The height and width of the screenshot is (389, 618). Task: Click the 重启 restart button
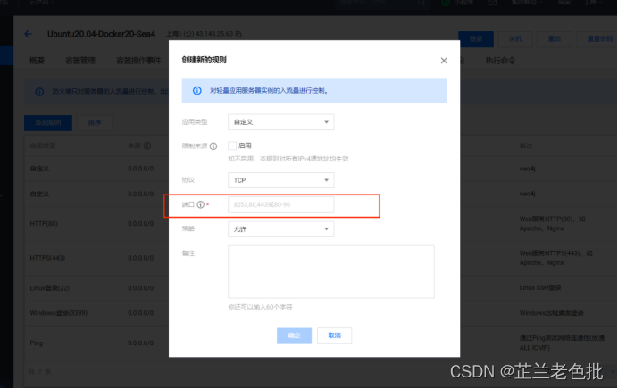tap(555, 39)
